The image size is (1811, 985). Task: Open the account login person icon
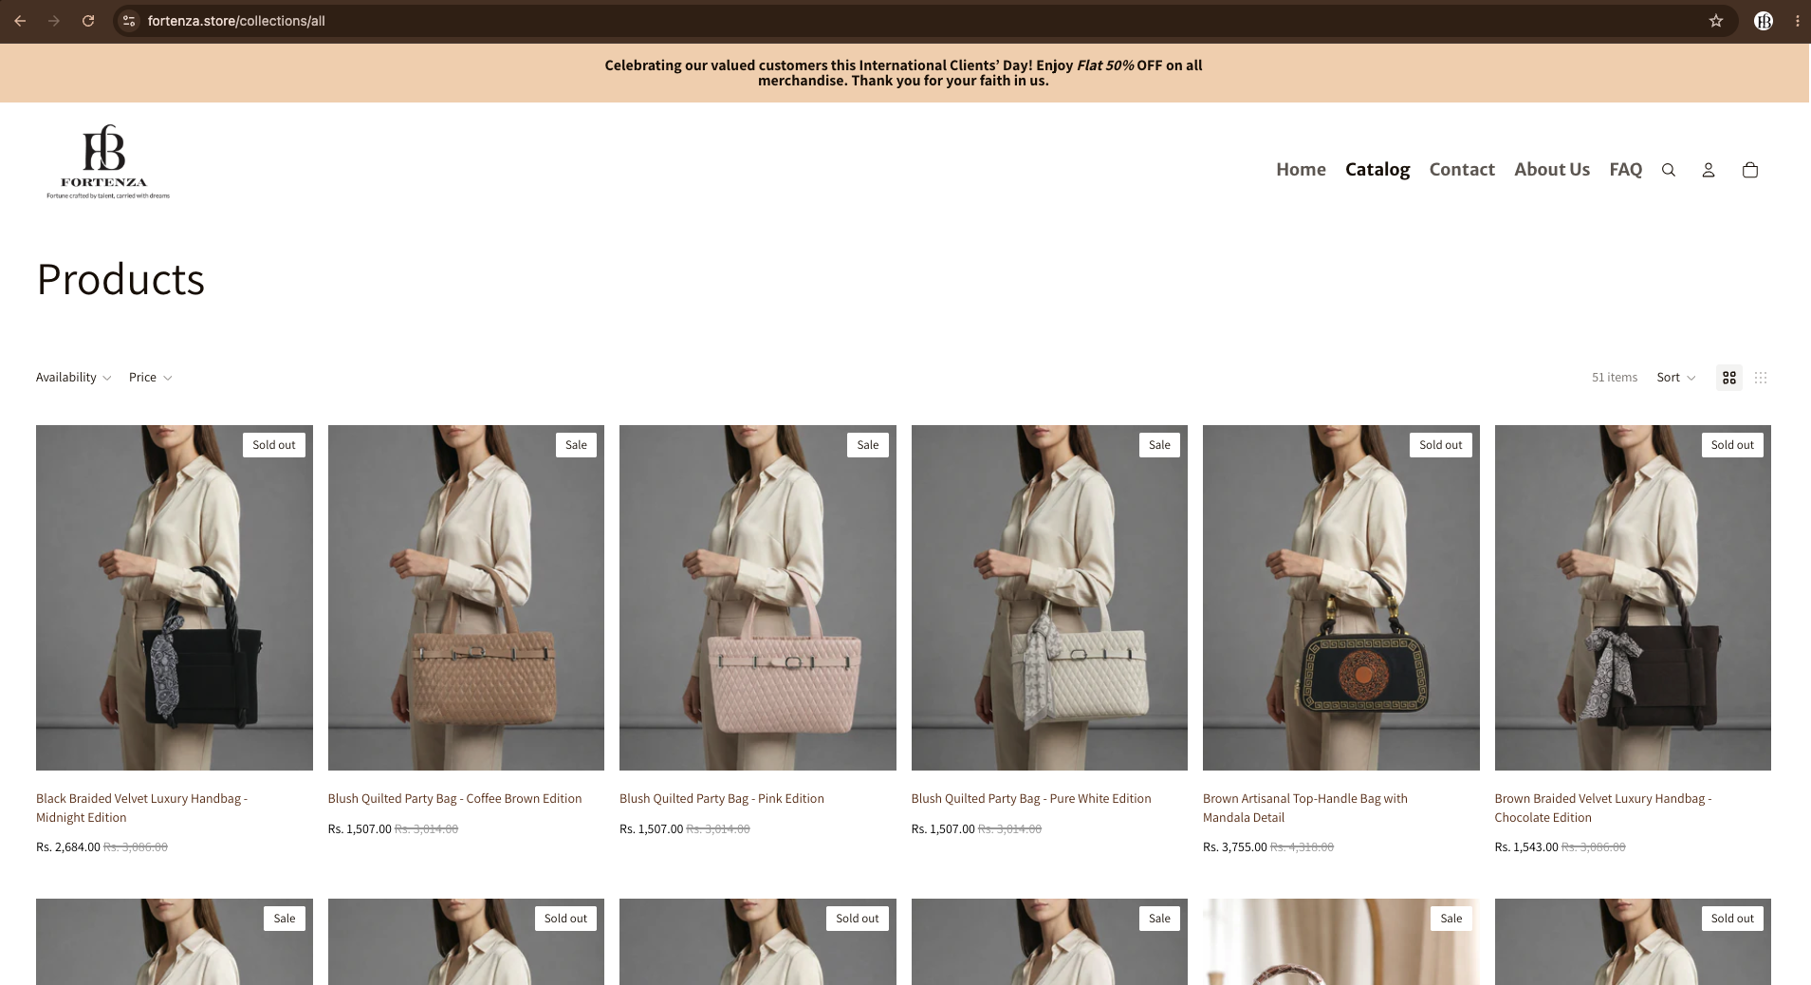[x=1709, y=170]
